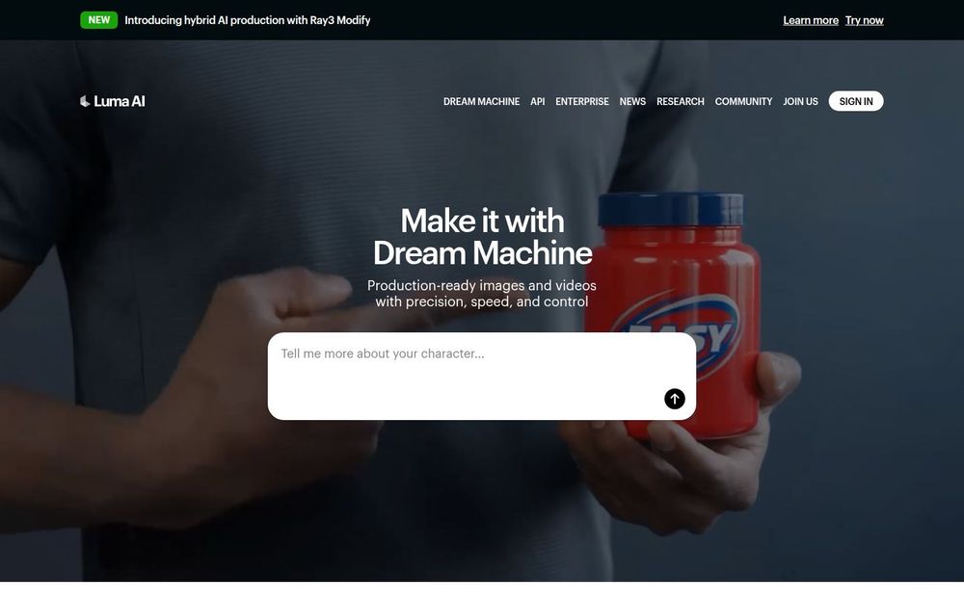The height and width of the screenshot is (602, 964).
Task: Open the Research section
Action: (680, 101)
